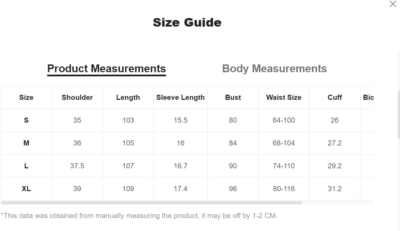
Task: Click the horizontal scrollbar under the table
Action: click(x=151, y=203)
